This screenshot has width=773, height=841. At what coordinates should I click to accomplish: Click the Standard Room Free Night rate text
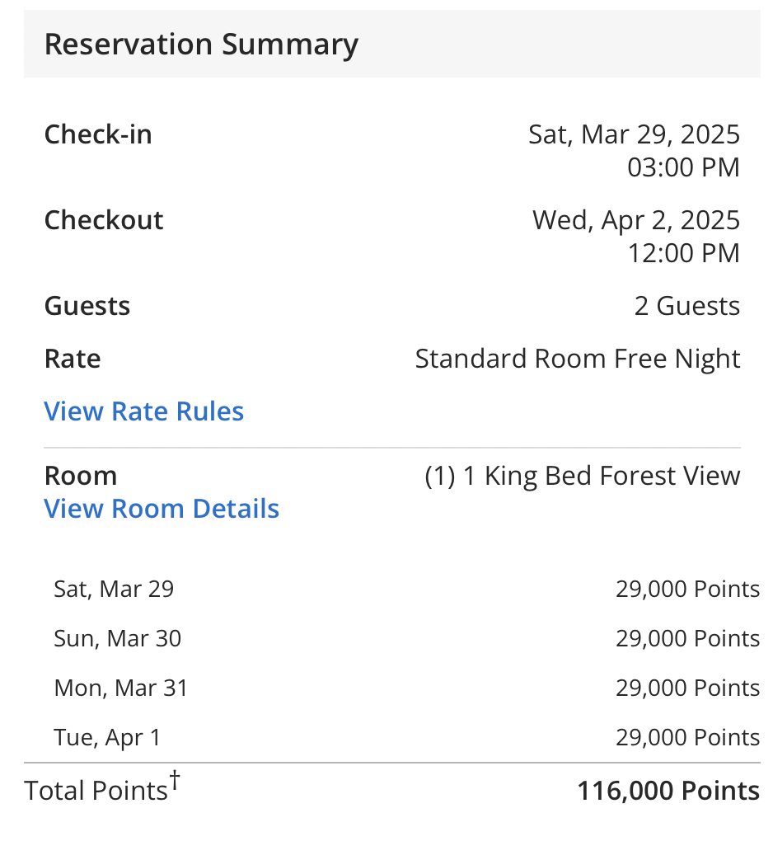tap(577, 358)
